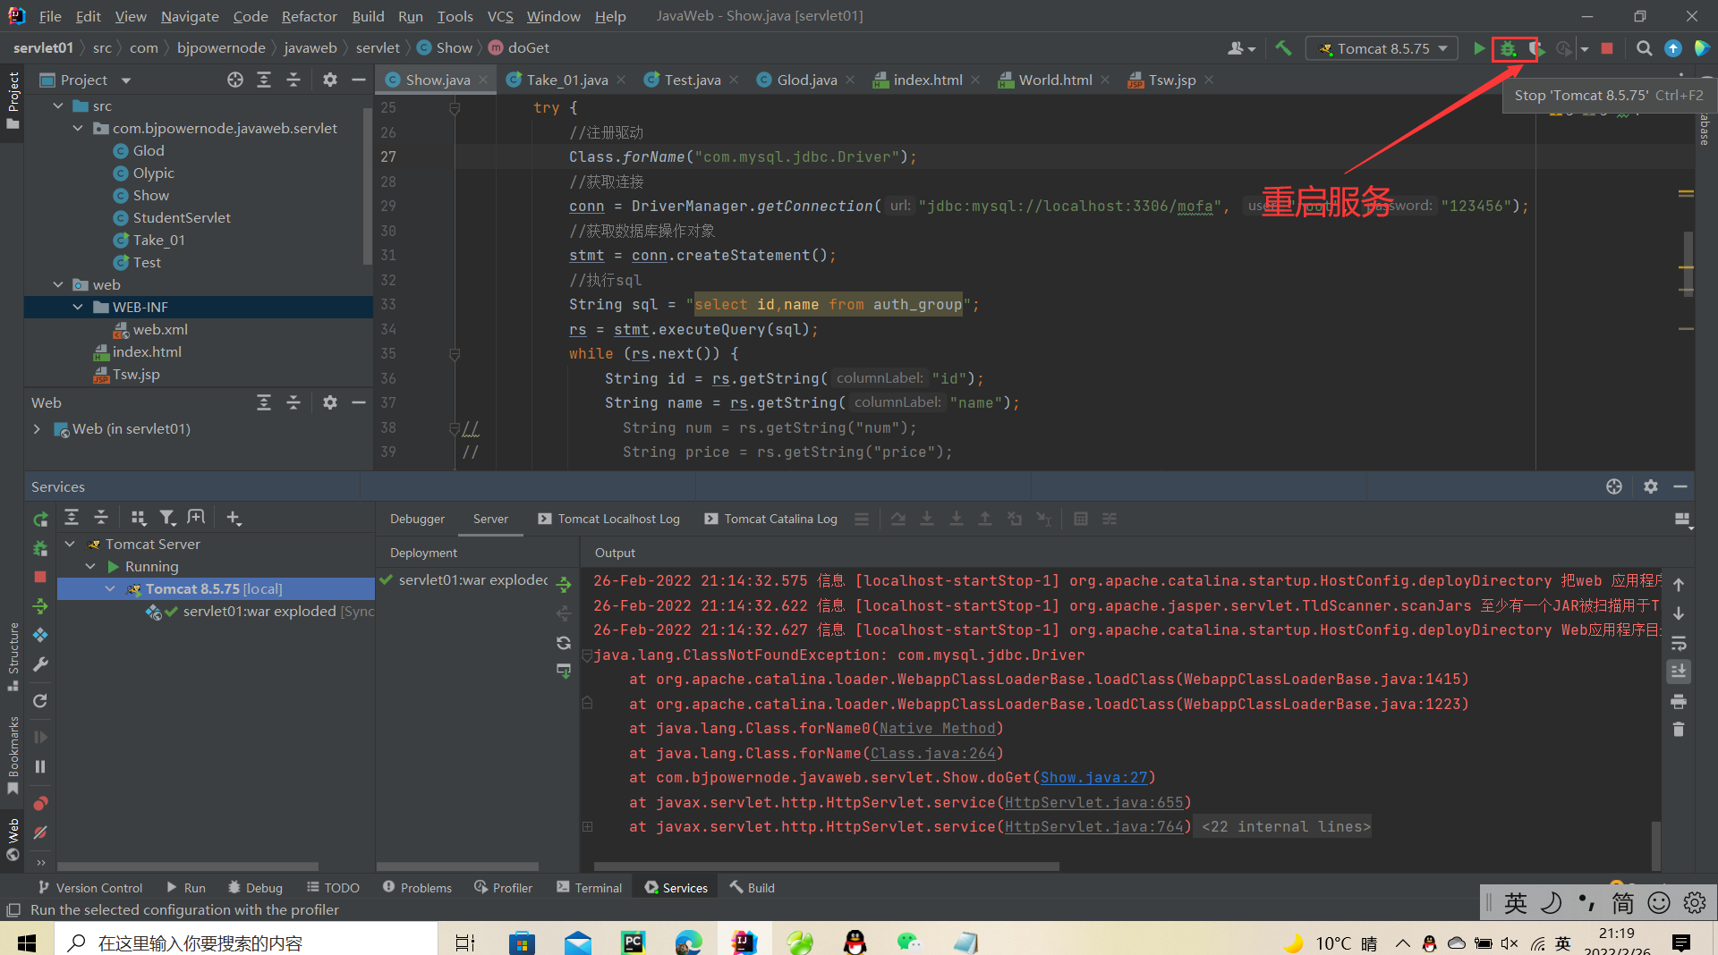Open the Debugger tab in Services
1718x955 pixels.
tap(417, 519)
